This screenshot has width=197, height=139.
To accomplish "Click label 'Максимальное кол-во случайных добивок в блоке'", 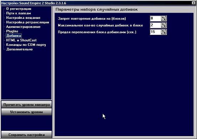I will click(100, 25).
